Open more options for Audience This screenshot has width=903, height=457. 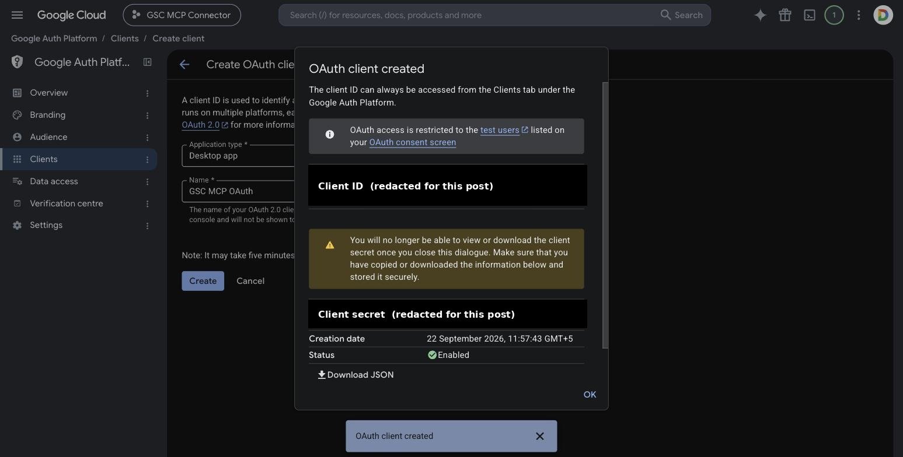147,138
